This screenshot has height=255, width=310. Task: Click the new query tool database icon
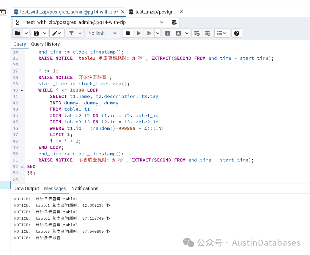point(174,22)
